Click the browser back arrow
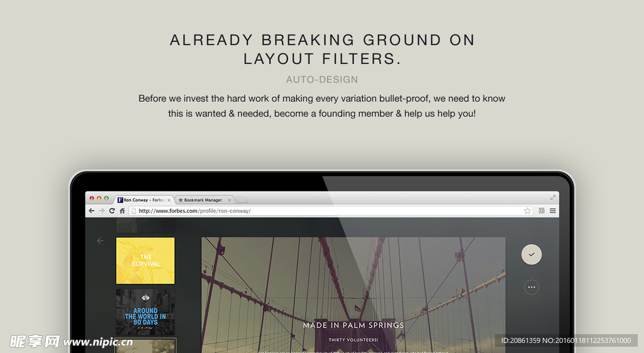644x353 pixels. pos(91,211)
